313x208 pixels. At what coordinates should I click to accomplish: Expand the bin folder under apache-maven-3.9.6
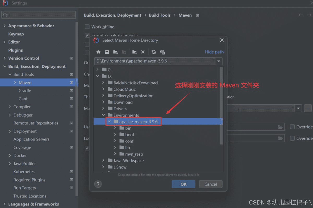[x=115, y=128]
